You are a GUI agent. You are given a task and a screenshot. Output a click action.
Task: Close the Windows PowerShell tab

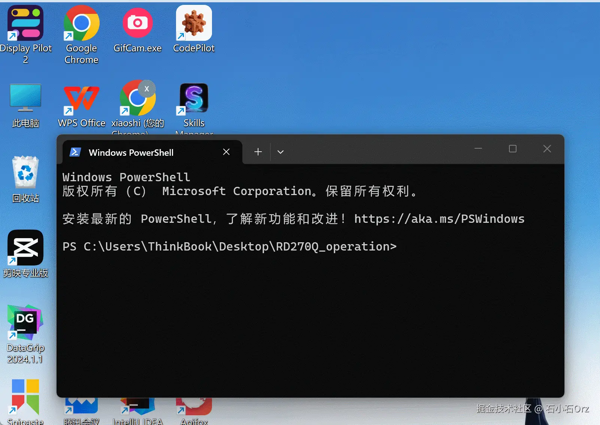(226, 152)
